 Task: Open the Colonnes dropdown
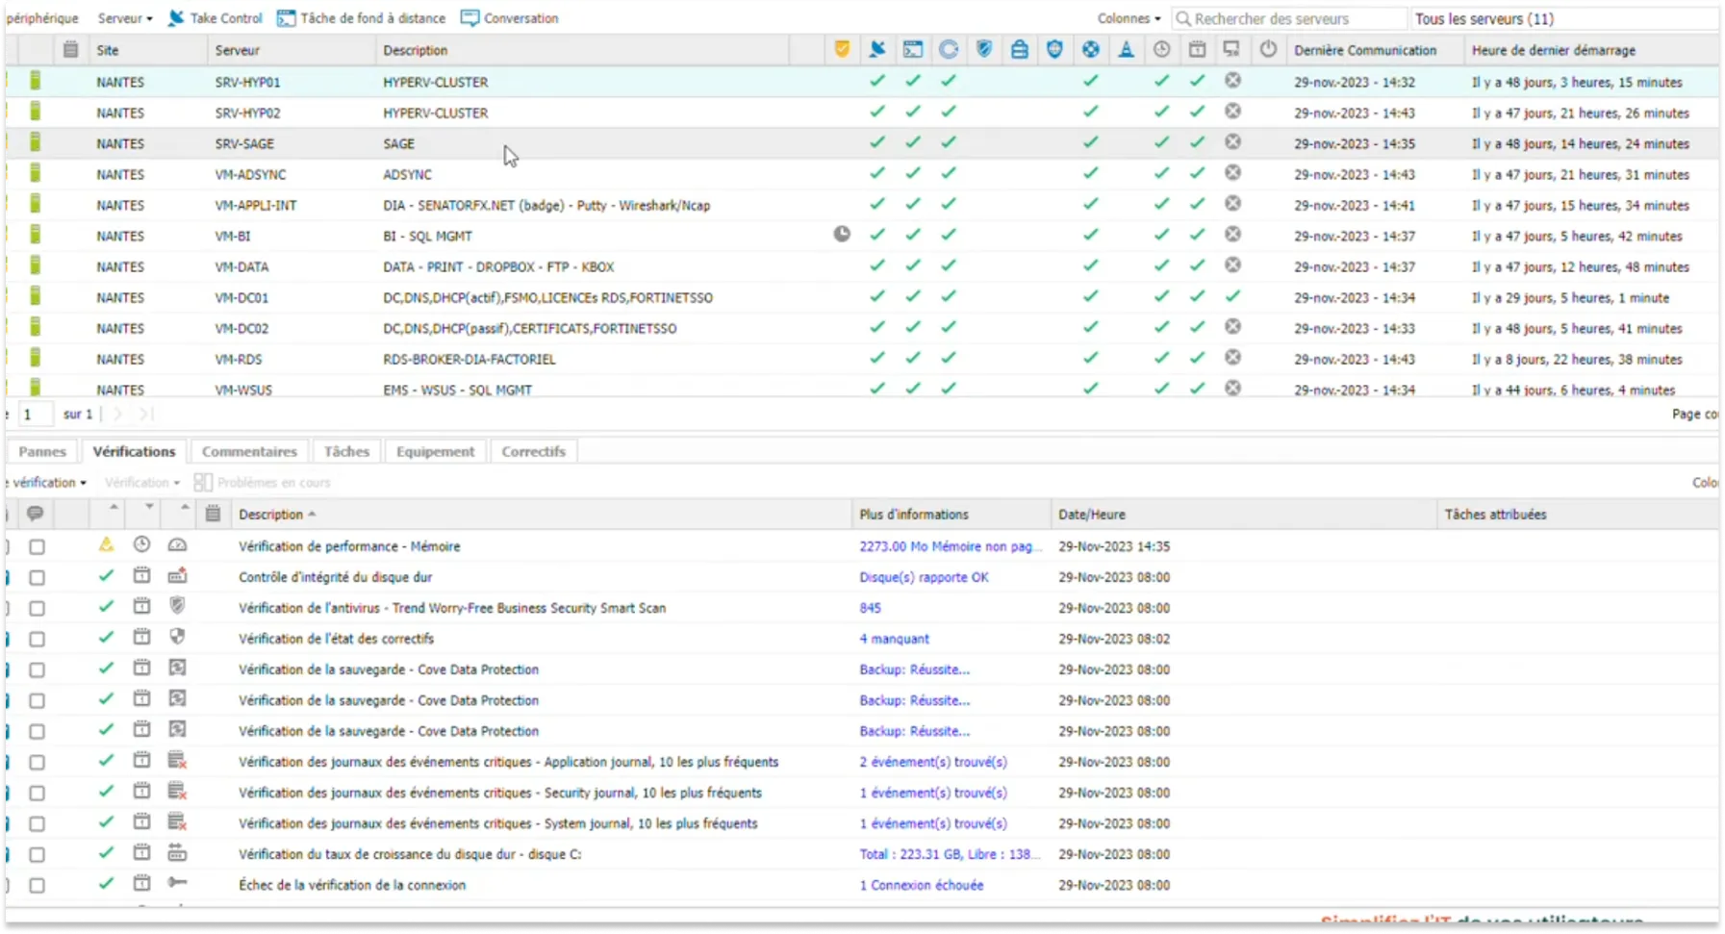pos(1129,17)
